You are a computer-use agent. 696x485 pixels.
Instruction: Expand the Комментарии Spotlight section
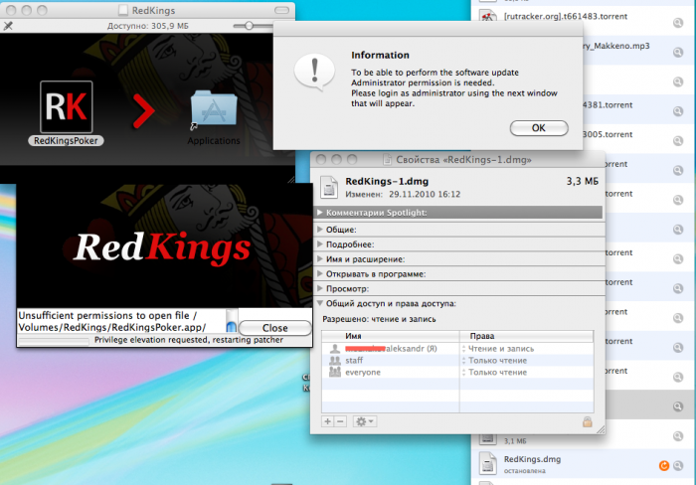click(320, 213)
